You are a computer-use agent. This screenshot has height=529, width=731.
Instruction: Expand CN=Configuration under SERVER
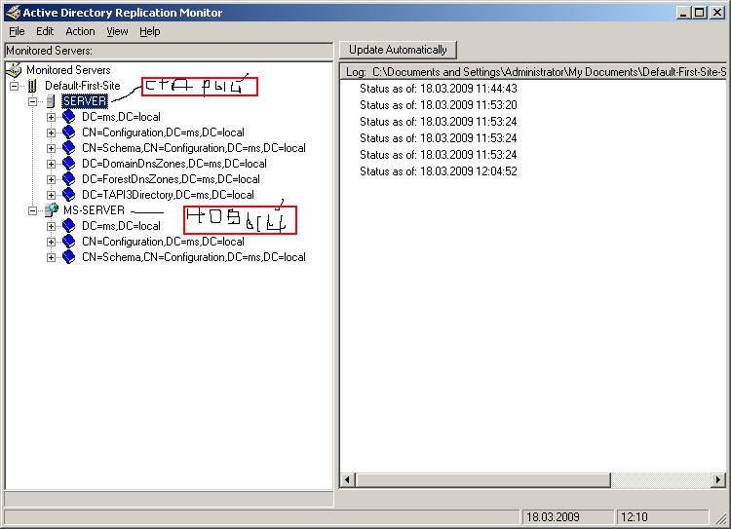pos(51,132)
